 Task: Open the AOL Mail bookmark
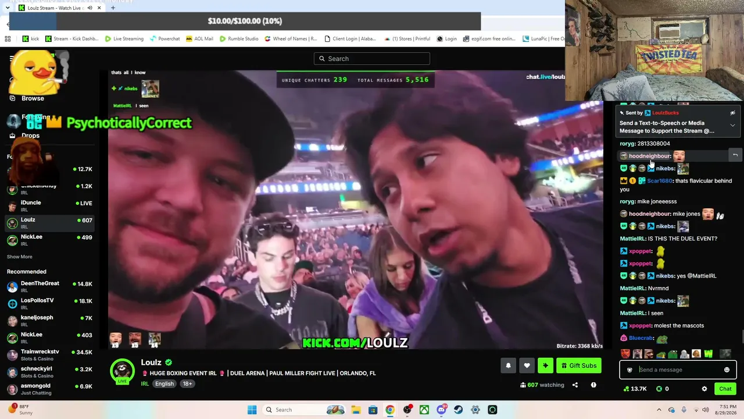coord(199,39)
